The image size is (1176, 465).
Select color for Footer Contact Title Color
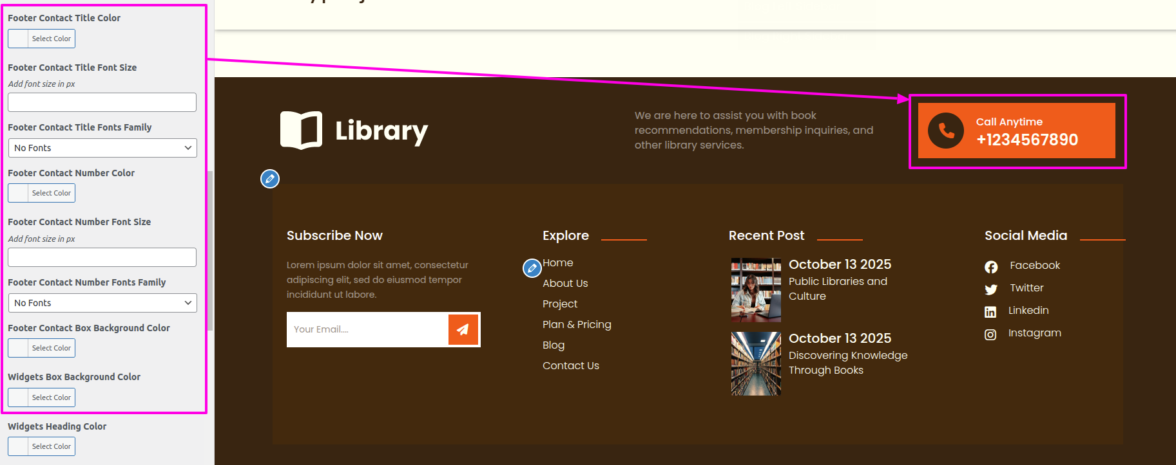(x=42, y=39)
